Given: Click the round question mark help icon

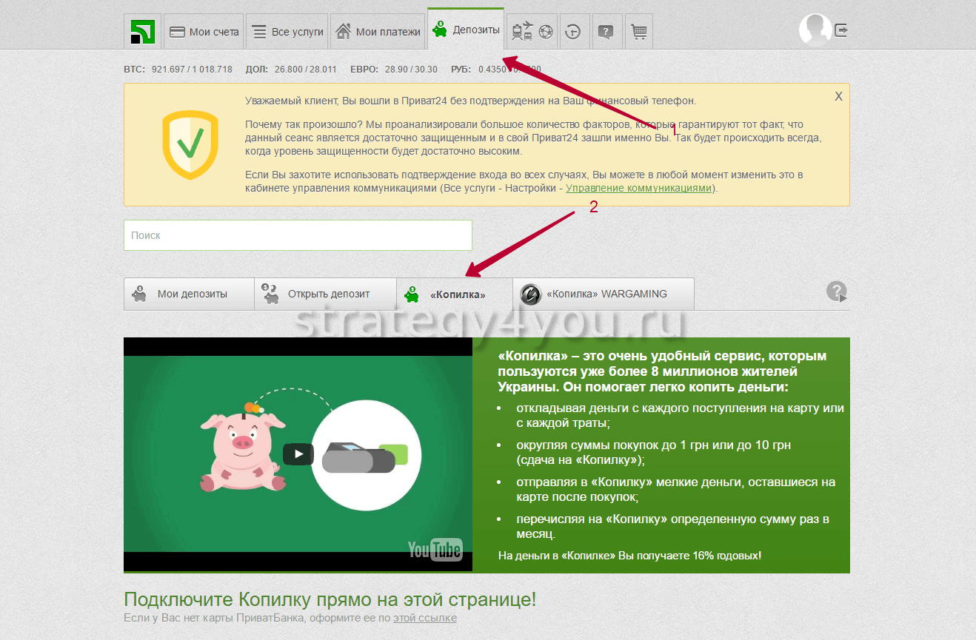Looking at the screenshot, I should click(836, 292).
